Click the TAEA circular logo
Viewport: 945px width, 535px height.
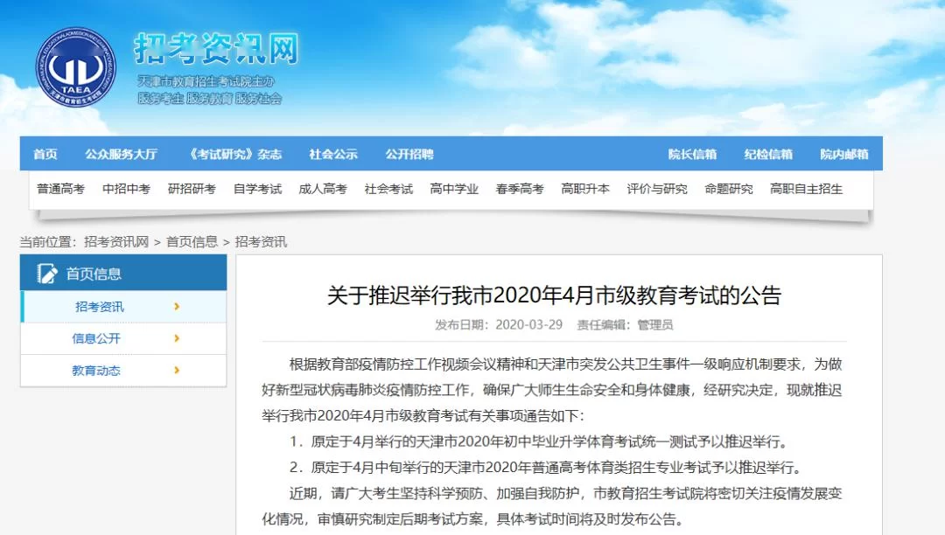tap(76, 68)
